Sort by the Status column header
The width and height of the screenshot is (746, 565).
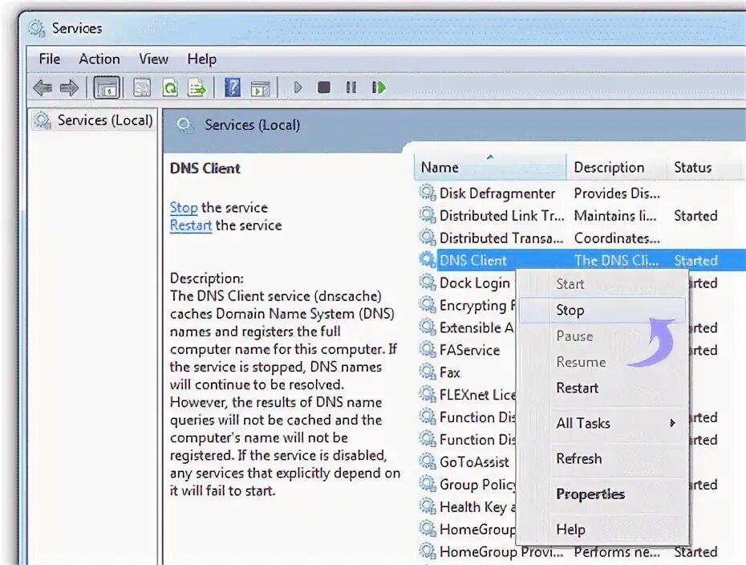(x=703, y=167)
